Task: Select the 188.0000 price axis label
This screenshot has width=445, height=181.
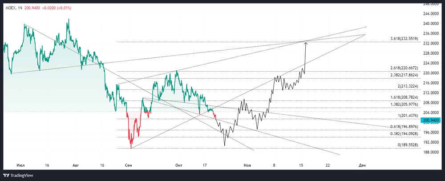Action: [432, 153]
